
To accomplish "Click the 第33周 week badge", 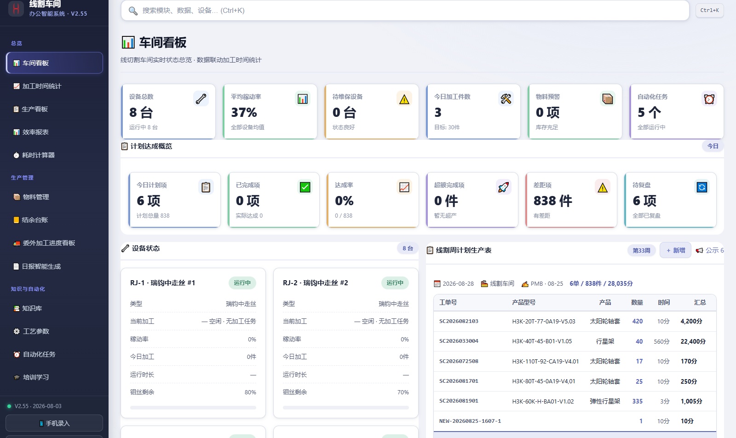I will coord(641,250).
